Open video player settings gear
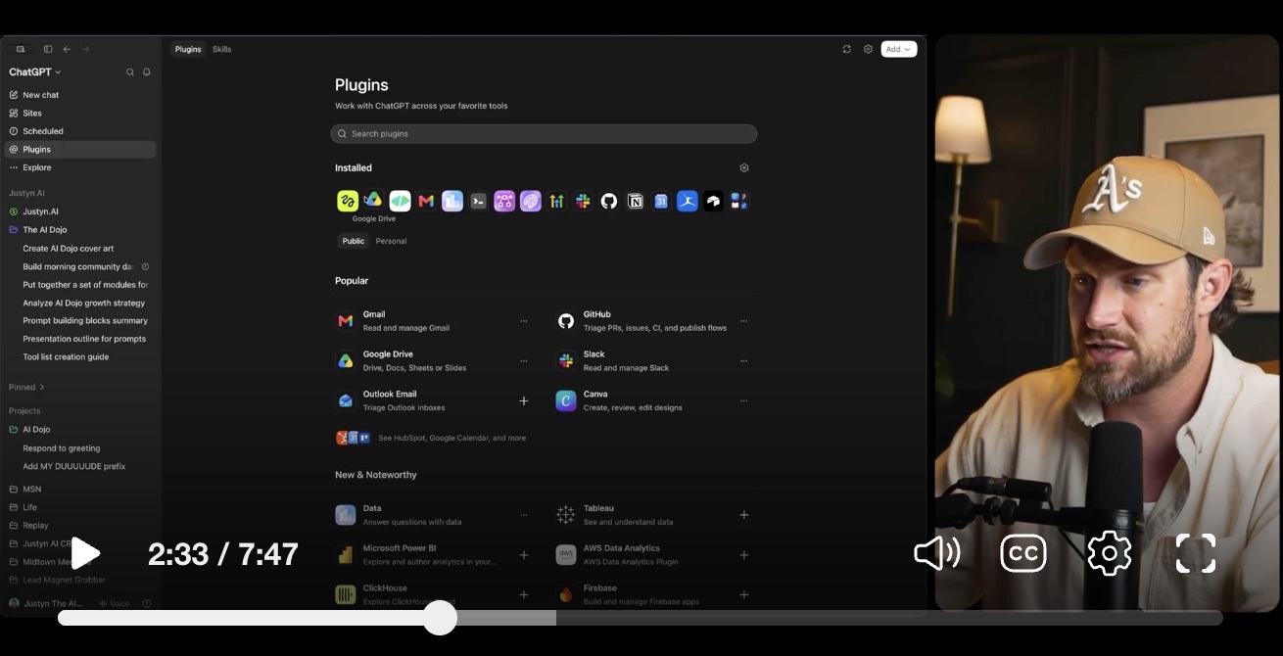The height and width of the screenshot is (656, 1283). pyautogui.click(x=1110, y=554)
